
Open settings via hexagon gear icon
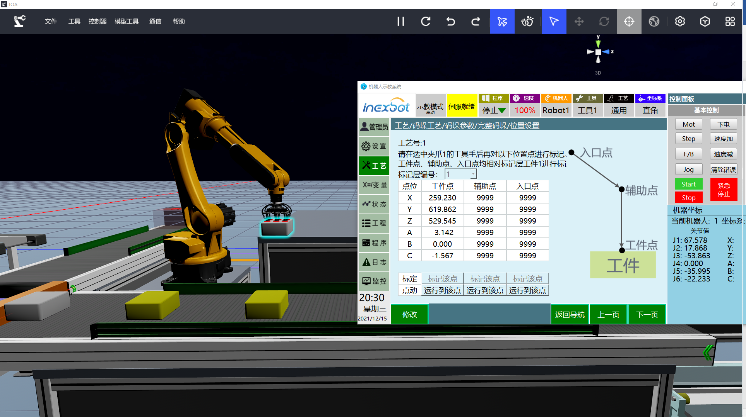(x=680, y=21)
